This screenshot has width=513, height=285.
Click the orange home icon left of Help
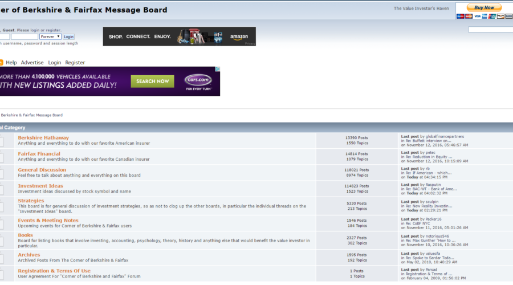tap(1, 63)
